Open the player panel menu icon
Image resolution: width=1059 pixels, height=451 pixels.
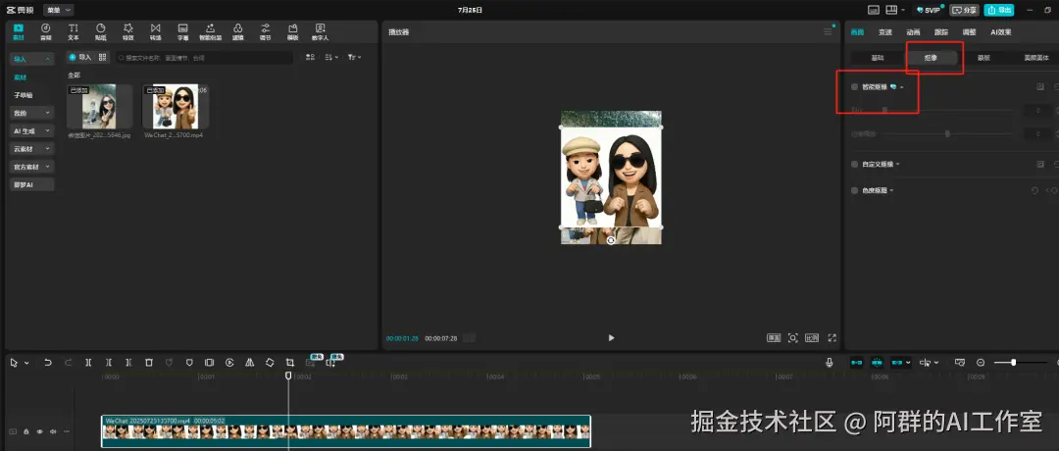point(828,31)
